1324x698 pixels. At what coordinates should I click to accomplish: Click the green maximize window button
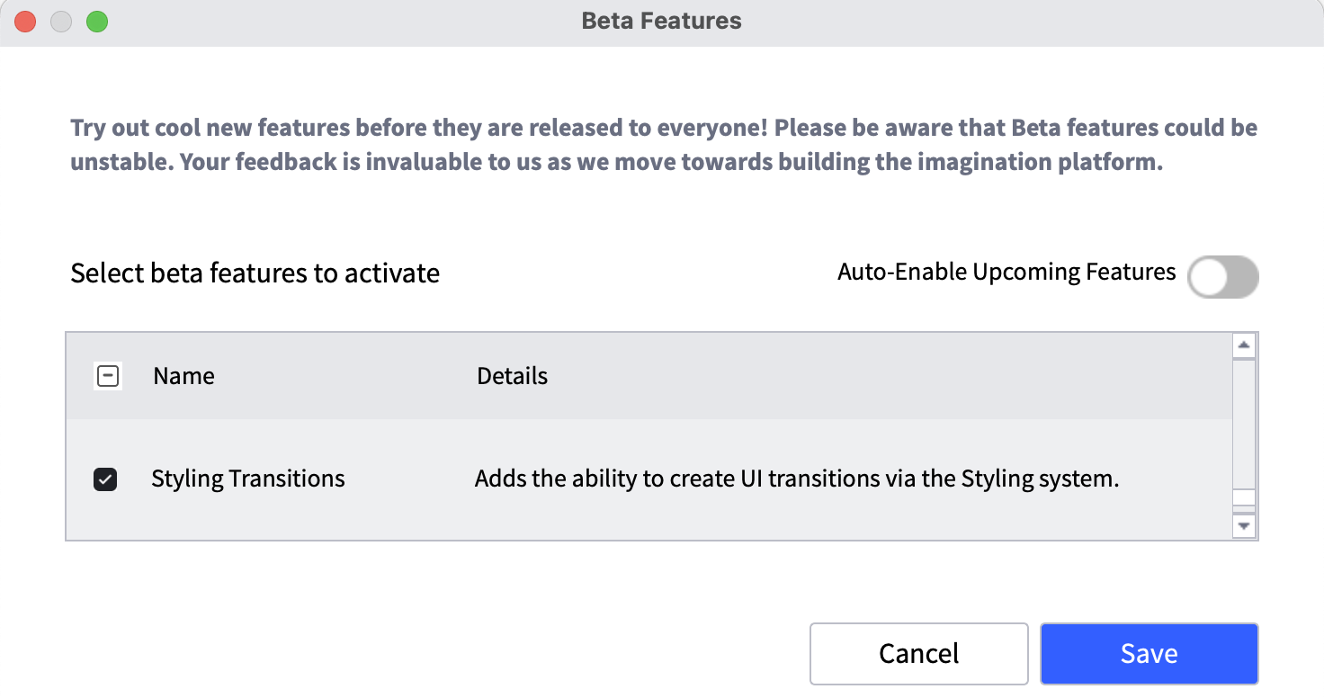click(x=97, y=22)
